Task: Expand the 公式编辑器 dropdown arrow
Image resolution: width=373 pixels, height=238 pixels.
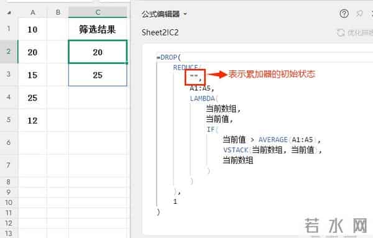Action: tap(185, 14)
